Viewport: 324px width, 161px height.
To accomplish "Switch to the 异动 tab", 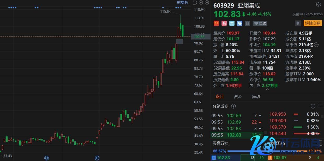I will [x=256, y=97].
